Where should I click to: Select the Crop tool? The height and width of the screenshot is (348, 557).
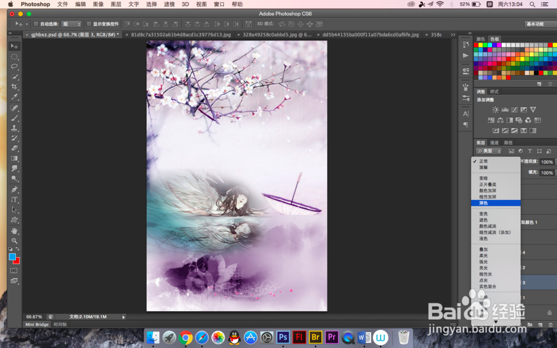click(14, 86)
